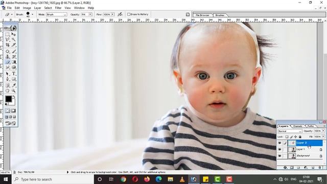Select the Zoom magnifier tool
The width and height of the screenshot is (327, 184).
14,91
